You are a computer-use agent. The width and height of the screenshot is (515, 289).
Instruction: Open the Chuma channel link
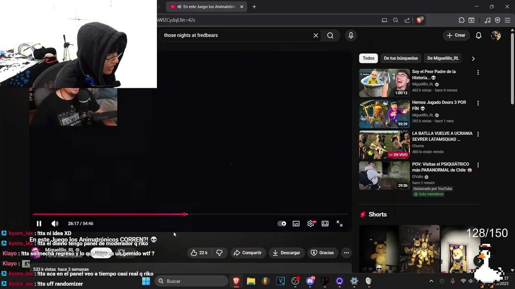(418, 146)
